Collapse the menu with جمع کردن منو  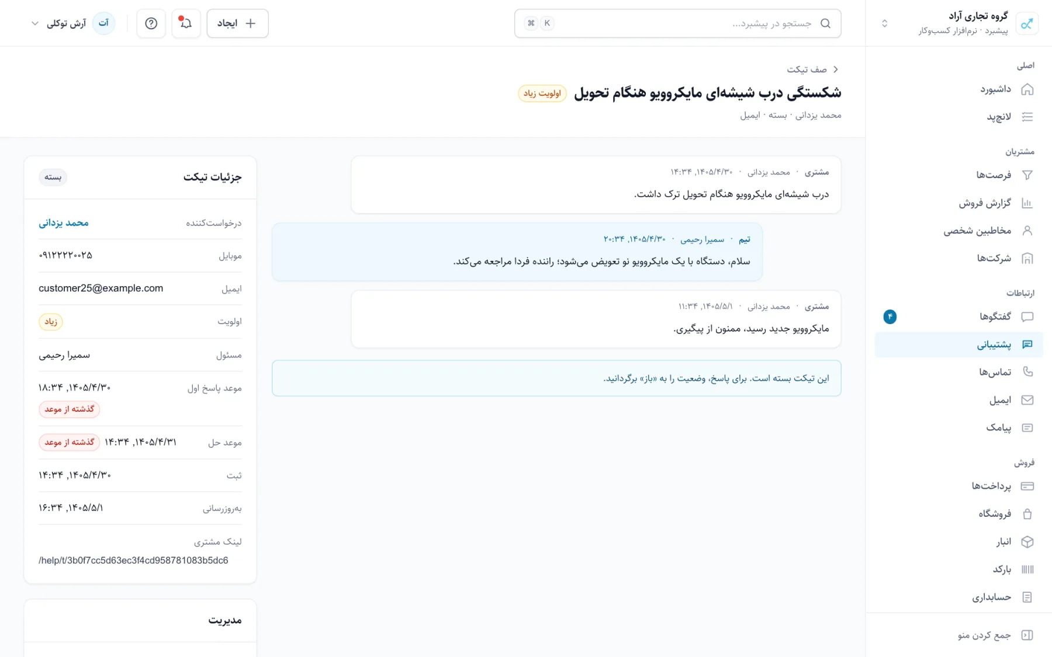(x=958, y=635)
